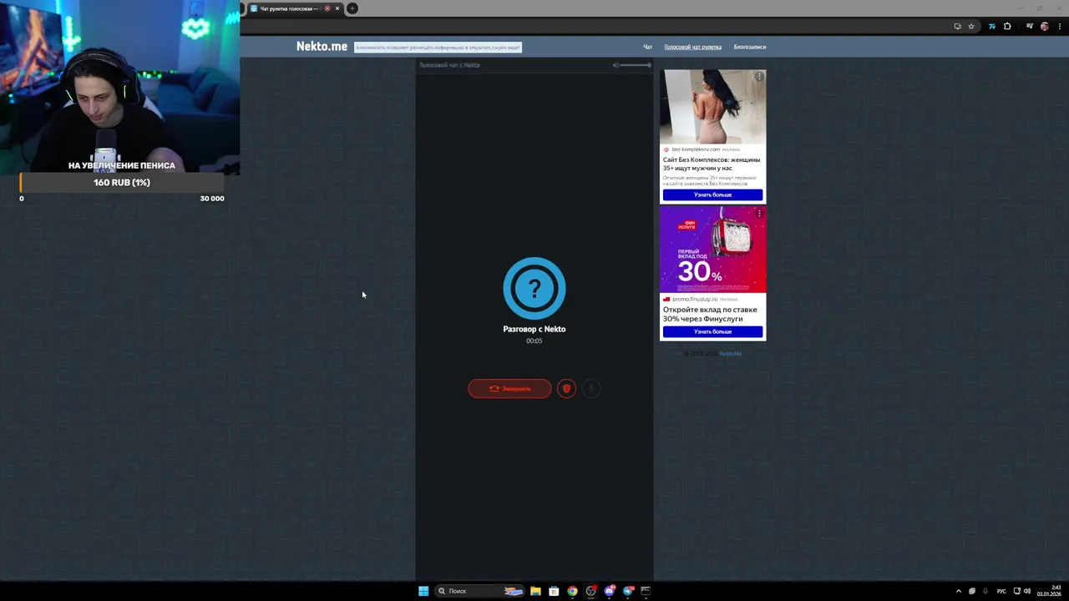
Task: Click the system tray microphone icon
Action: (x=985, y=591)
